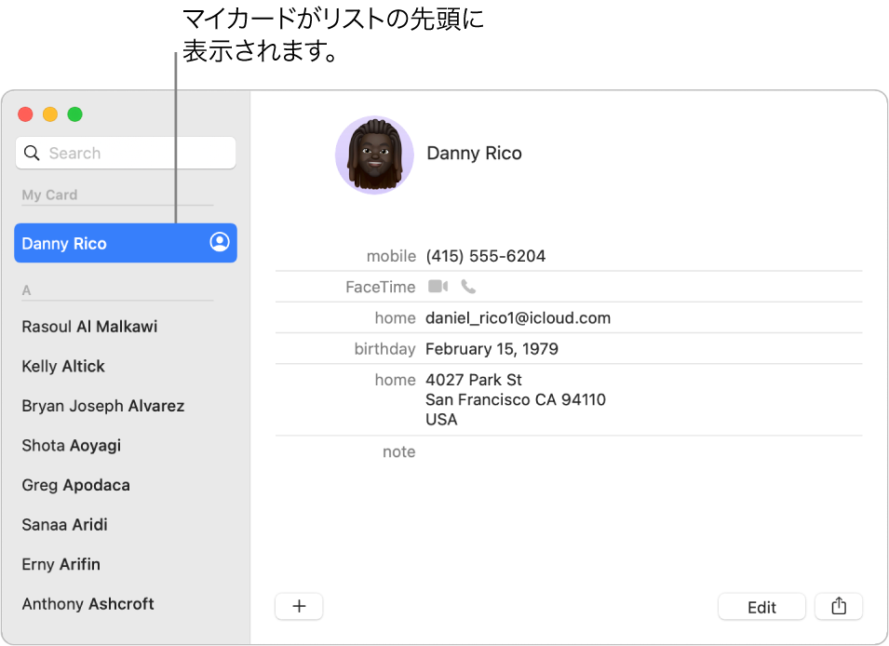Click the share icon button
This screenshot has width=889, height=646.
(839, 606)
